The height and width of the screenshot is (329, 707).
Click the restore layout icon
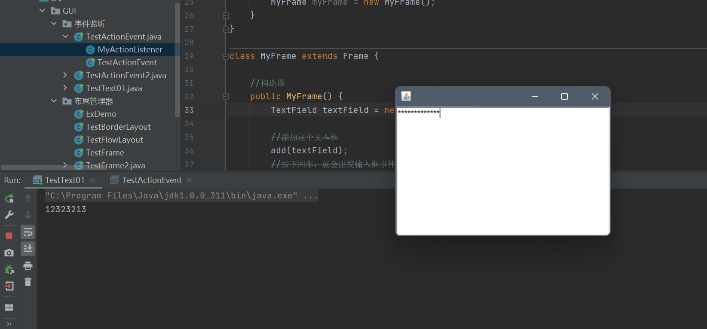[x=9, y=308]
